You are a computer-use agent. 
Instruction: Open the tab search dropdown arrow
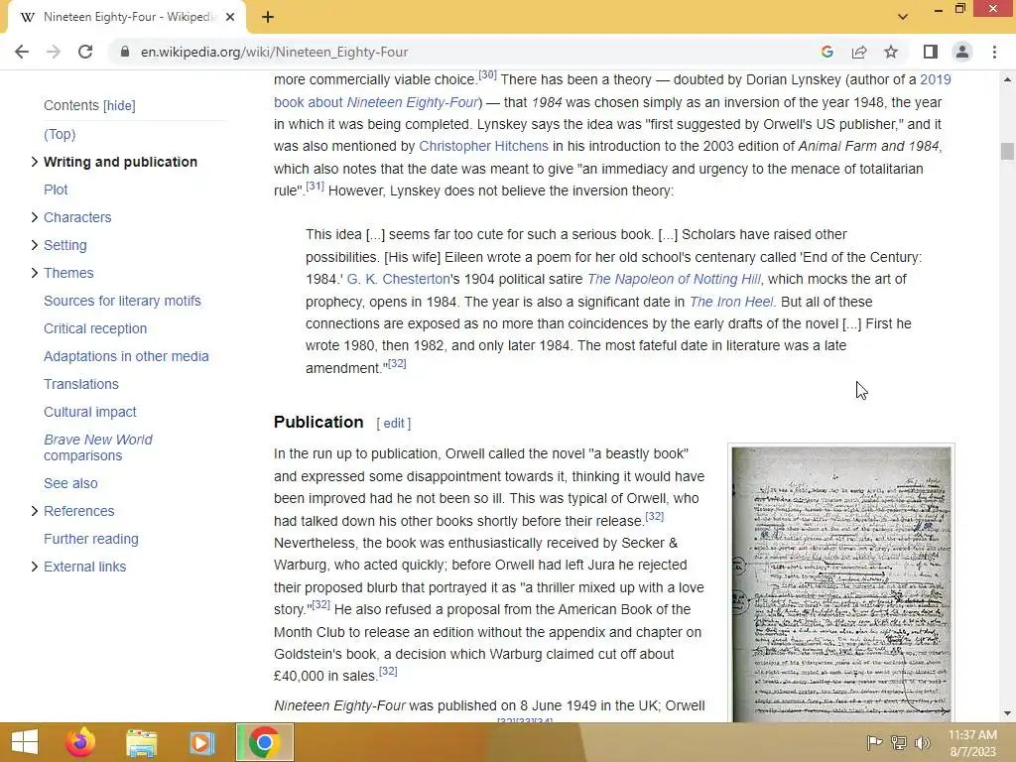tap(903, 17)
